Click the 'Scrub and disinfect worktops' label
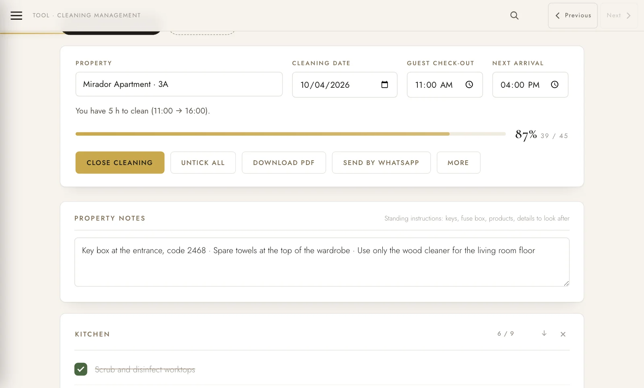The image size is (644, 388). click(145, 369)
